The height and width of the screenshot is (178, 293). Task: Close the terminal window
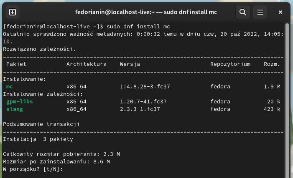pos(280,13)
